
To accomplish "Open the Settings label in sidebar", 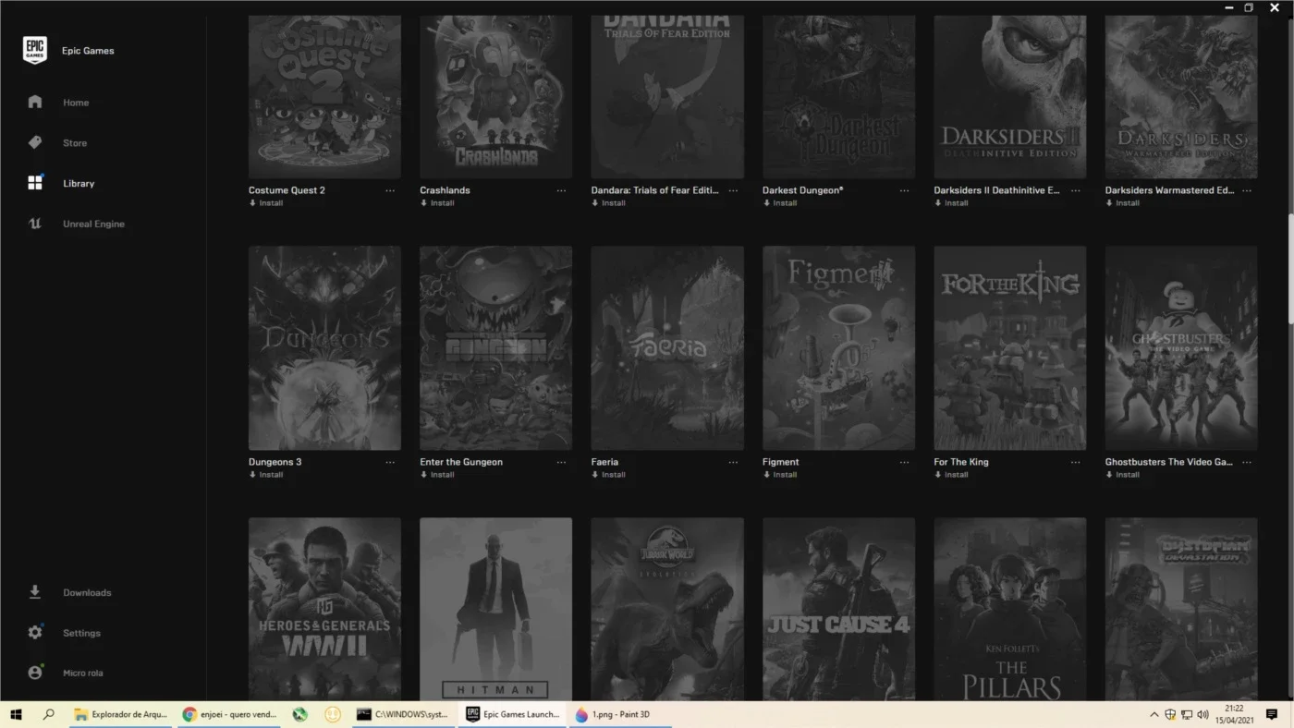I will tap(81, 634).
